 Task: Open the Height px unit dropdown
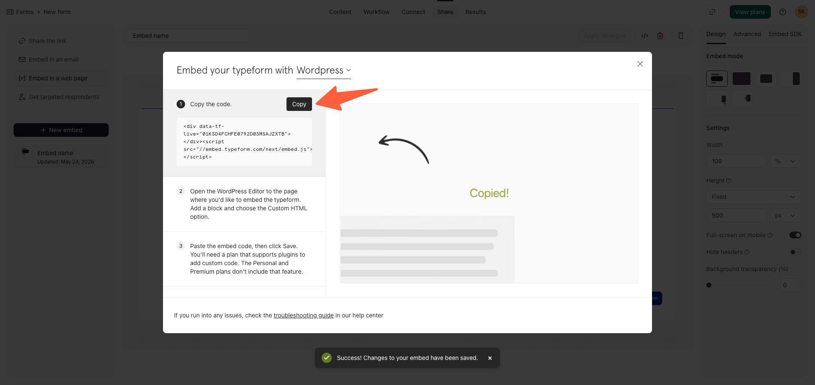[785, 215]
